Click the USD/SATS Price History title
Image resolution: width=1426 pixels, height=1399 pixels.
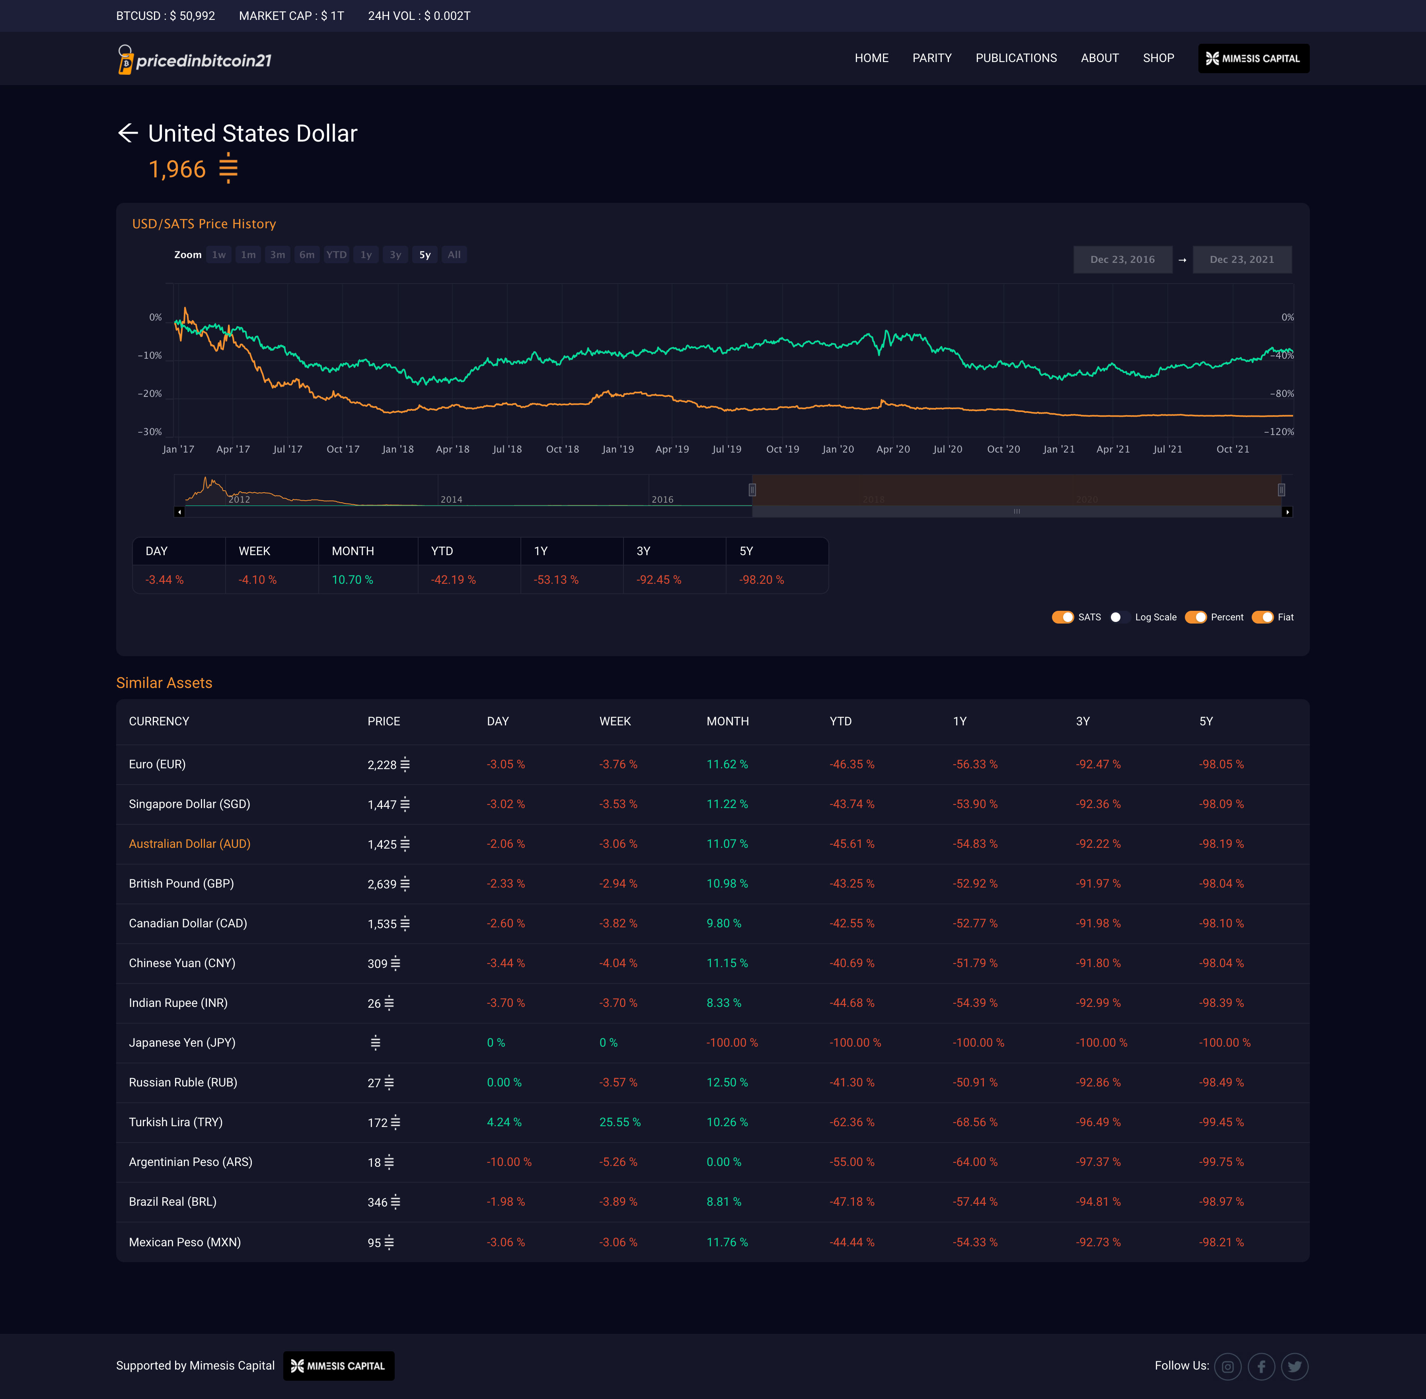tap(204, 223)
